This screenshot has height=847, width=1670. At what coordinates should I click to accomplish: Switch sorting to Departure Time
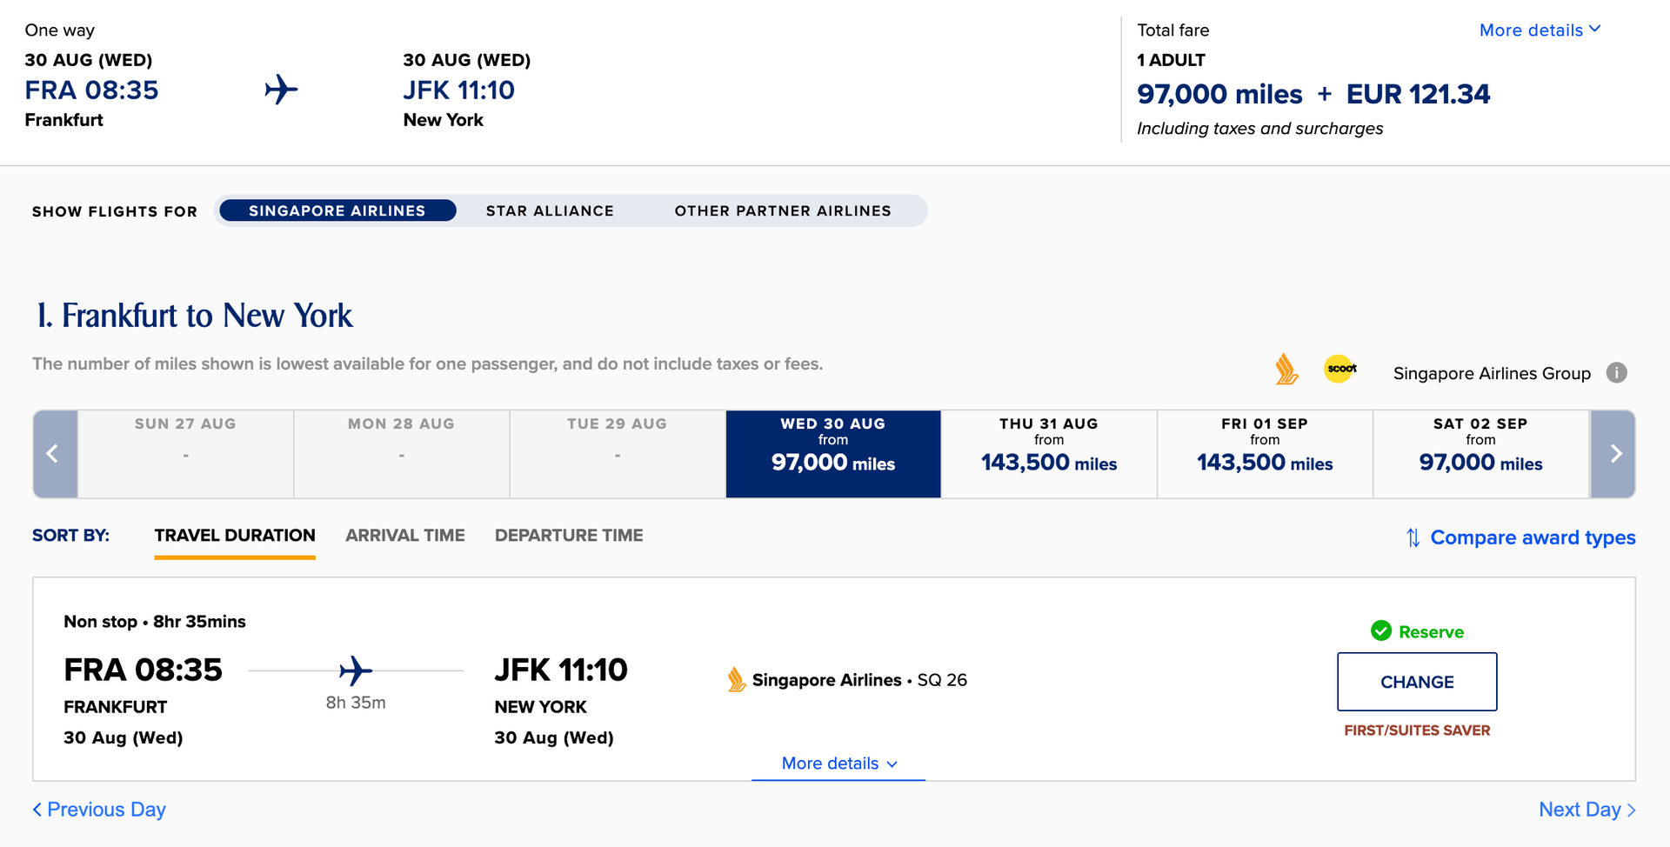click(569, 535)
